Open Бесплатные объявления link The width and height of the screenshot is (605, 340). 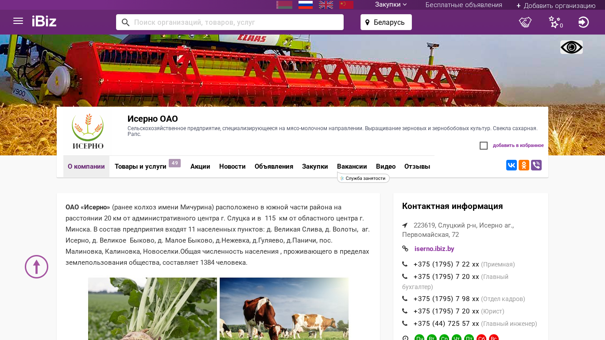464,5
